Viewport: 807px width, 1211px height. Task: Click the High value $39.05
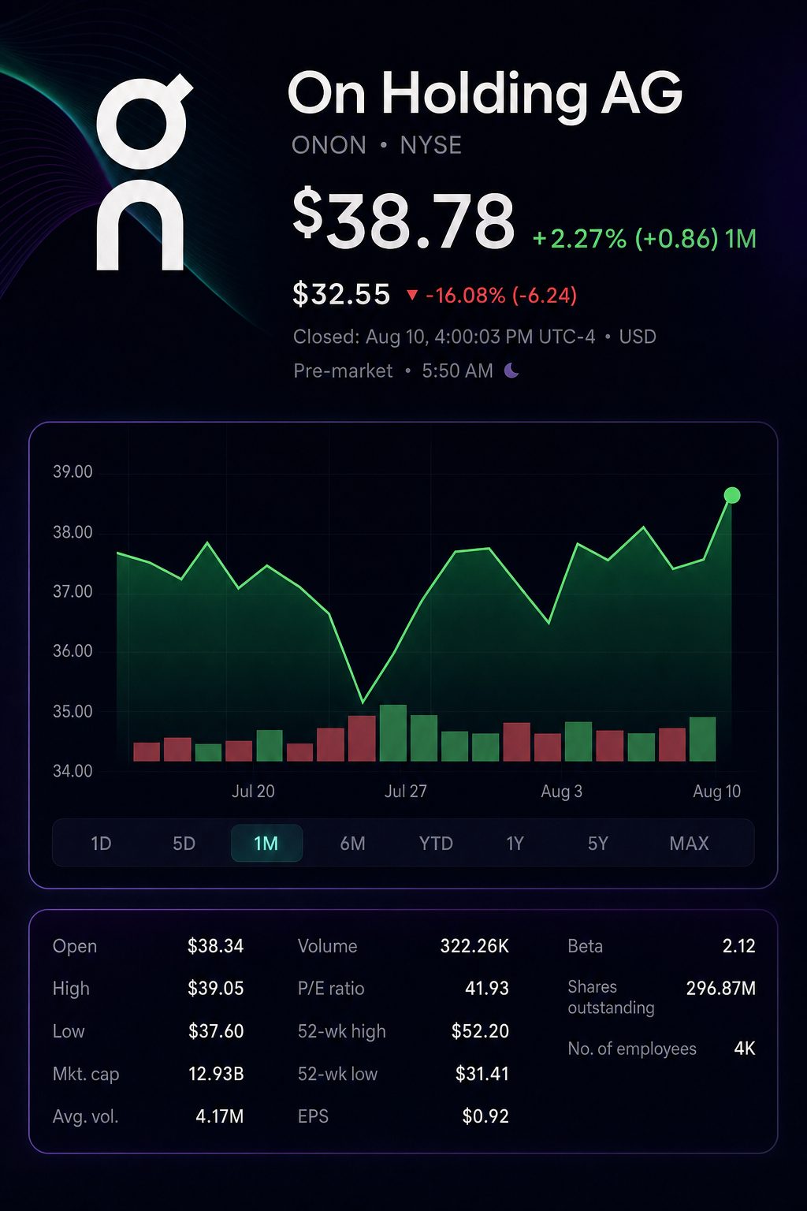[x=215, y=989]
